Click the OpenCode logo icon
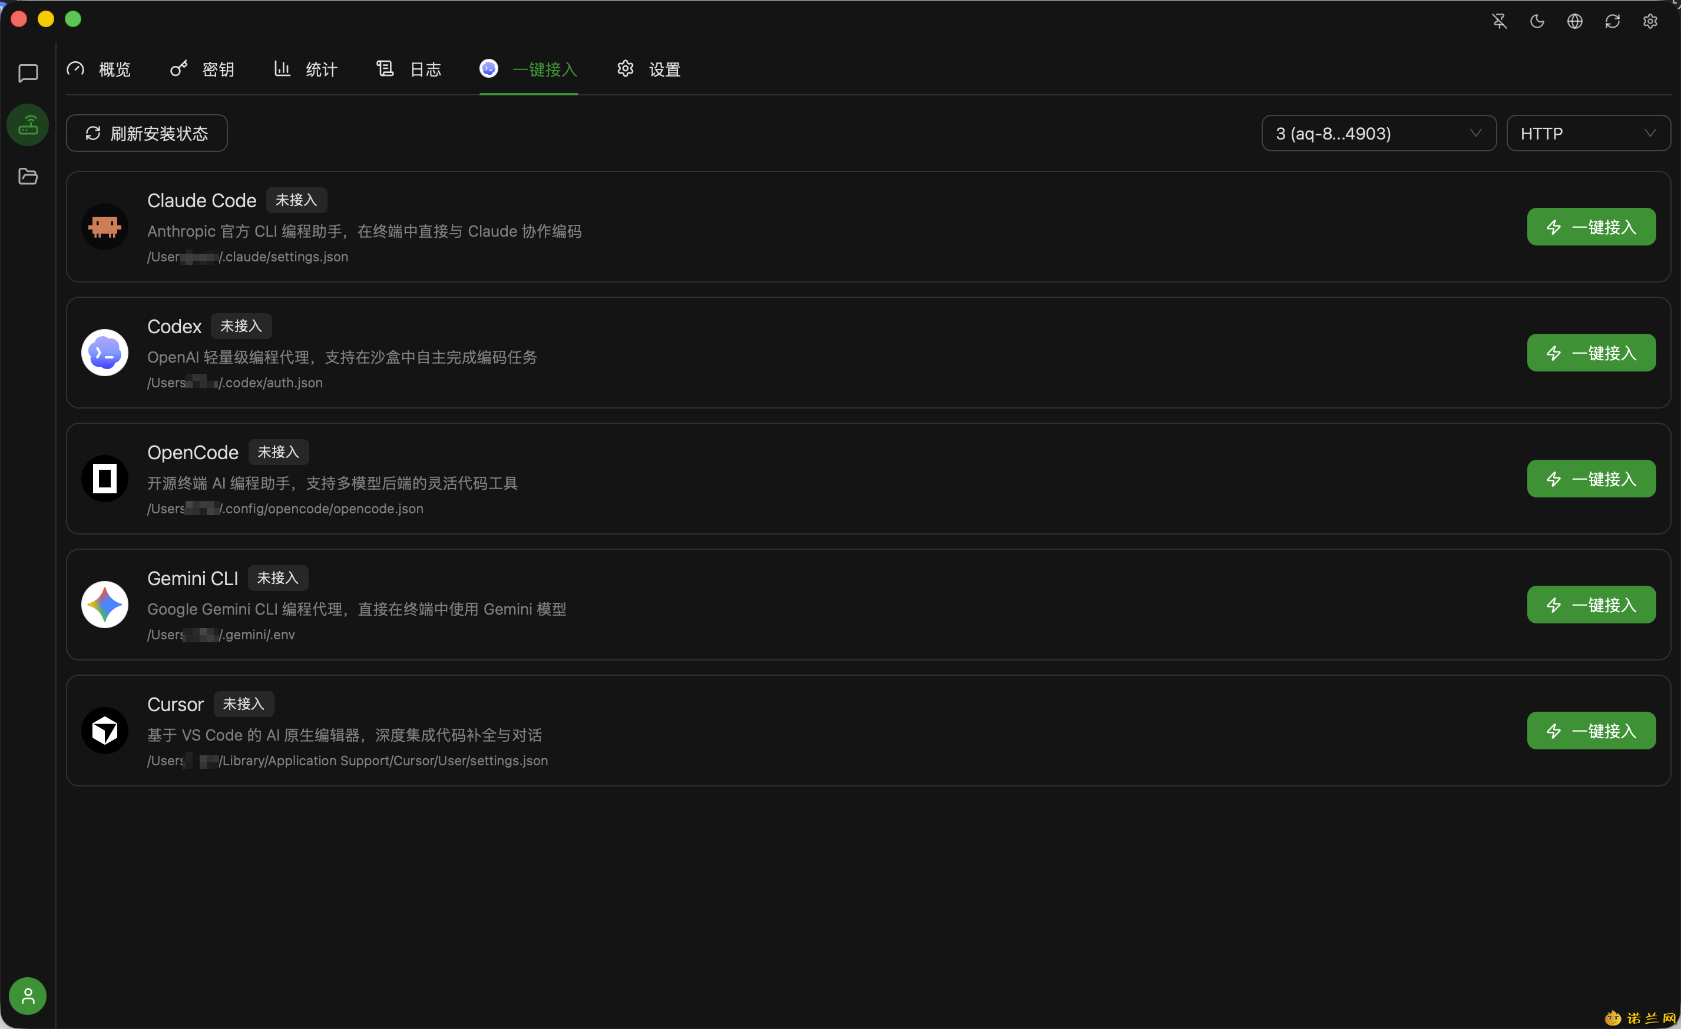Image resolution: width=1681 pixels, height=1029 pixels. pyautogui.click(x=104, y=479)
